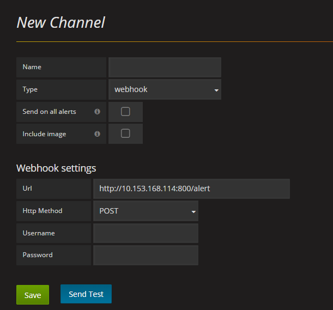
Task: Click into the Password input field
Action: point(146,255)
